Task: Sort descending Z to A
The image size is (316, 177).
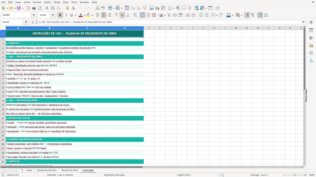Action: tap(139, 8)
